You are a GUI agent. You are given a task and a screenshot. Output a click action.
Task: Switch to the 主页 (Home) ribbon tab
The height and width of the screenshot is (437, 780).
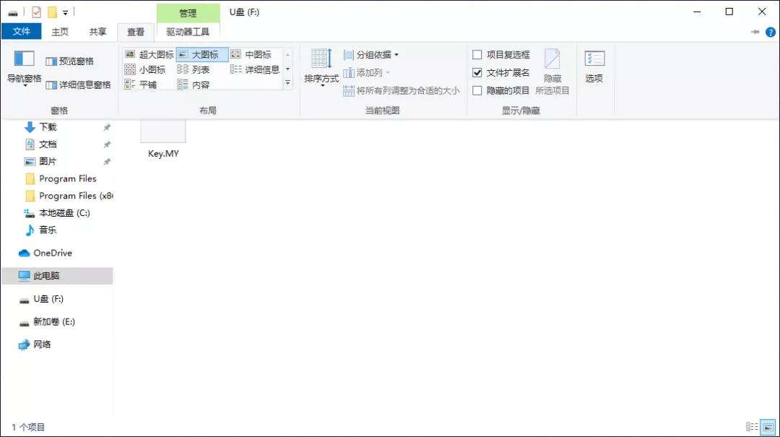click(x=59, y=32)
